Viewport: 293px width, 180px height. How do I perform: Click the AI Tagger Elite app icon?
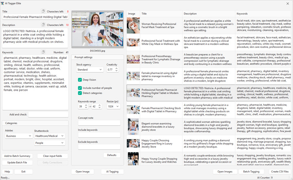(x=3, y=3)
